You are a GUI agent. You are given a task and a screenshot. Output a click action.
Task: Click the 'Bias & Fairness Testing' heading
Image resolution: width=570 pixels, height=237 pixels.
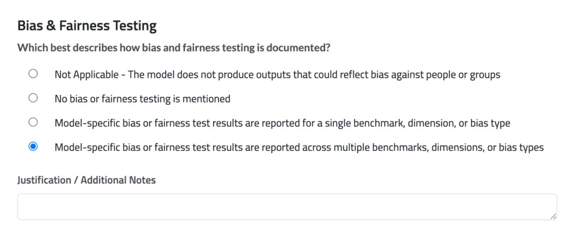pos(87,26)
